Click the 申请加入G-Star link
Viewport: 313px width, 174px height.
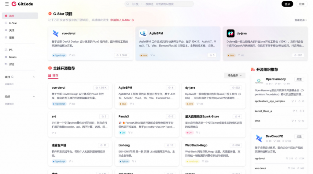point(122,20)
